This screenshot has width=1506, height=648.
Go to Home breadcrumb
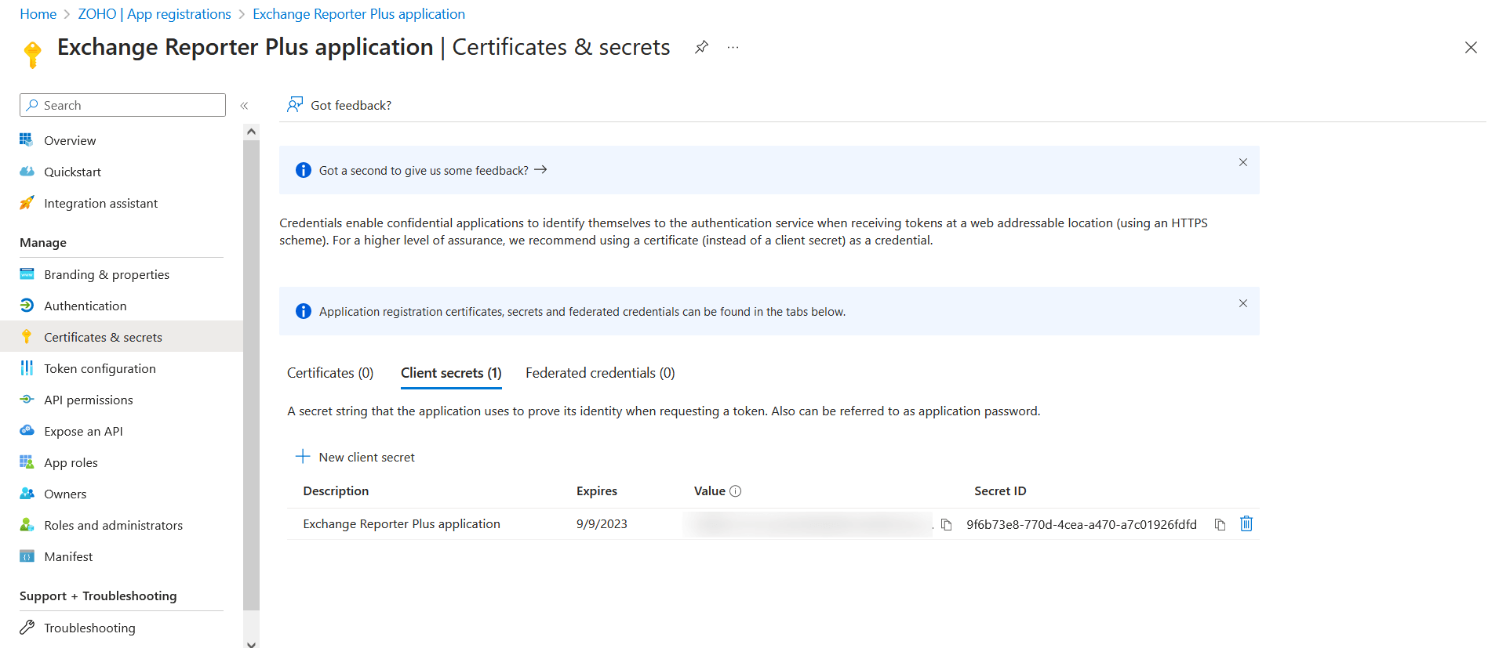(38, 14)
